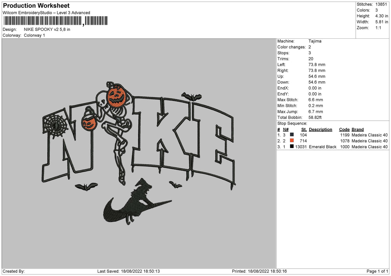Click the "Emerald Black" description
This screenshot has width=391, height=276.
[x=323, y=147]
